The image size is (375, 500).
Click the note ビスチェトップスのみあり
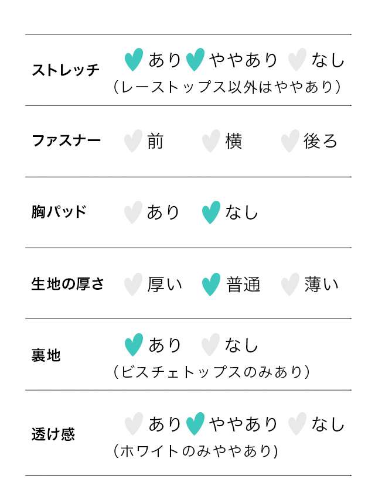[211, 372]
